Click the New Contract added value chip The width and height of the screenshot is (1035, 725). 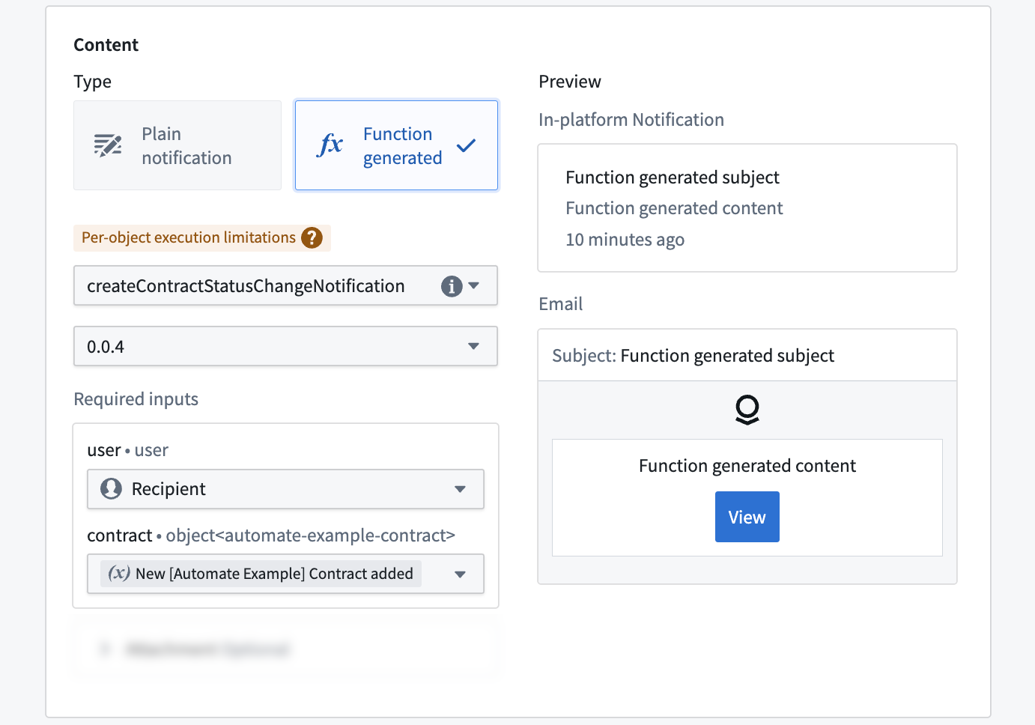point(261,574)
